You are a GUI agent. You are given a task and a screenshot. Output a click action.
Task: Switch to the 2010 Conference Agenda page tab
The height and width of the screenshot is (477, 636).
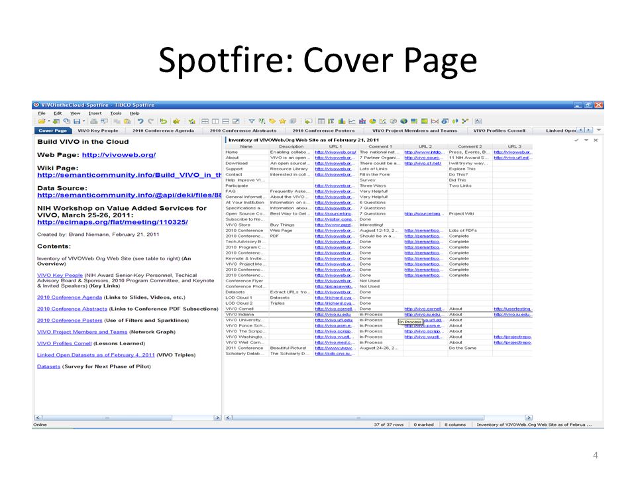click(x=163, y=131)
